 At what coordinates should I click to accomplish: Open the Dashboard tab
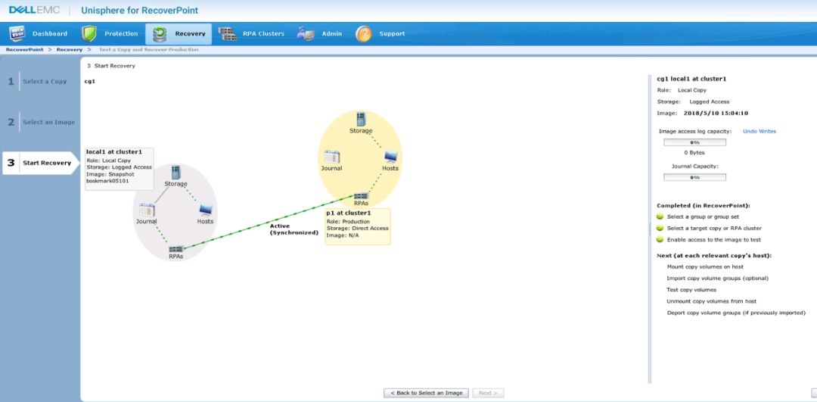[x=38, y=34]
